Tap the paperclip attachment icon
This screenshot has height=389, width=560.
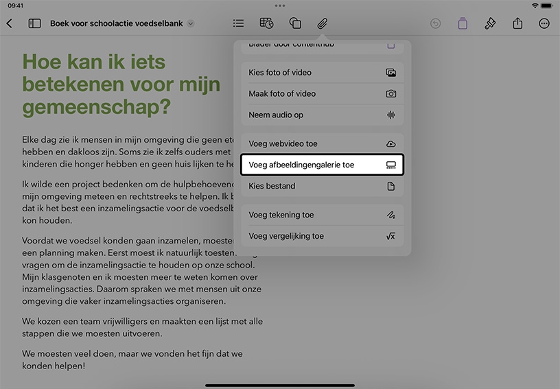322,23
